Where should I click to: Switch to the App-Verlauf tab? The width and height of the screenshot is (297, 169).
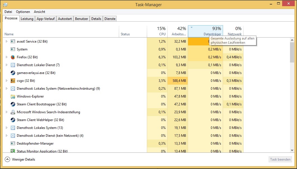click(46, 19)
